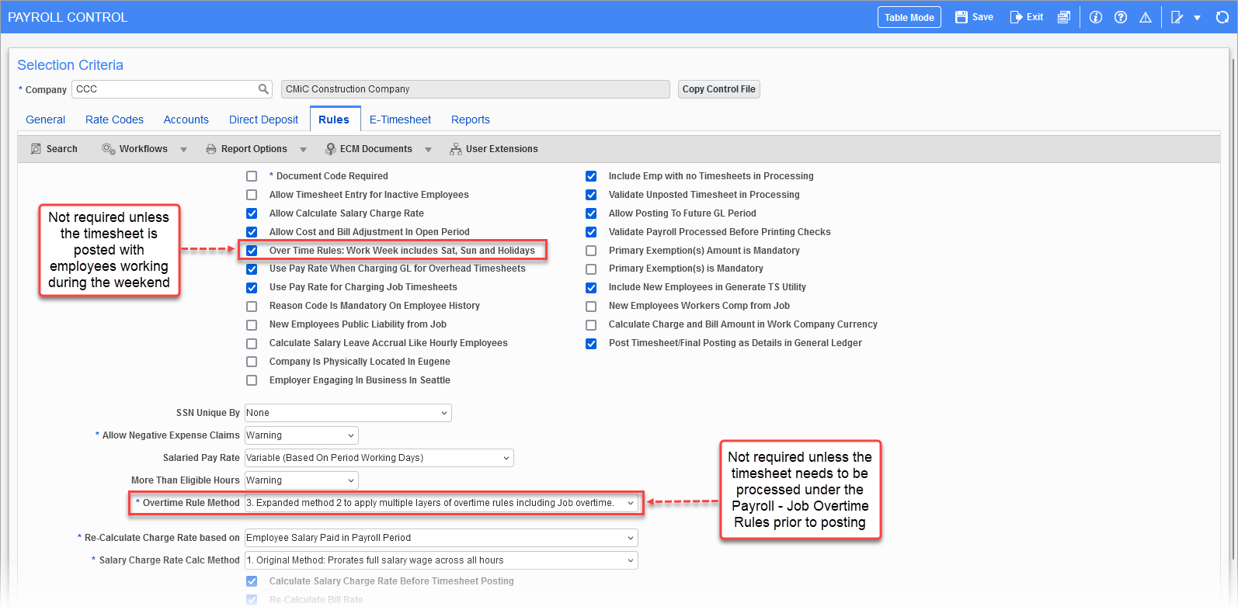This screenshot has height=610, width=1238.
Task: Switch to the Direct Deposit tab
Action: (x=263, y=120)
